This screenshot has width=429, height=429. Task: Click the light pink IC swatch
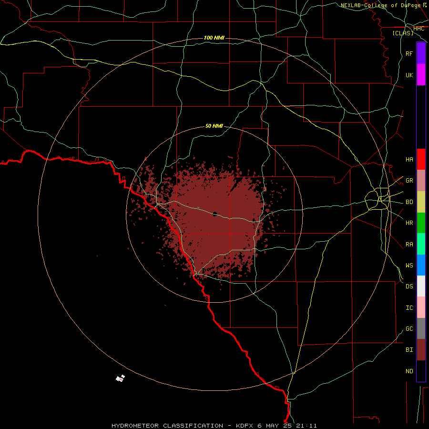click(421, 307)
